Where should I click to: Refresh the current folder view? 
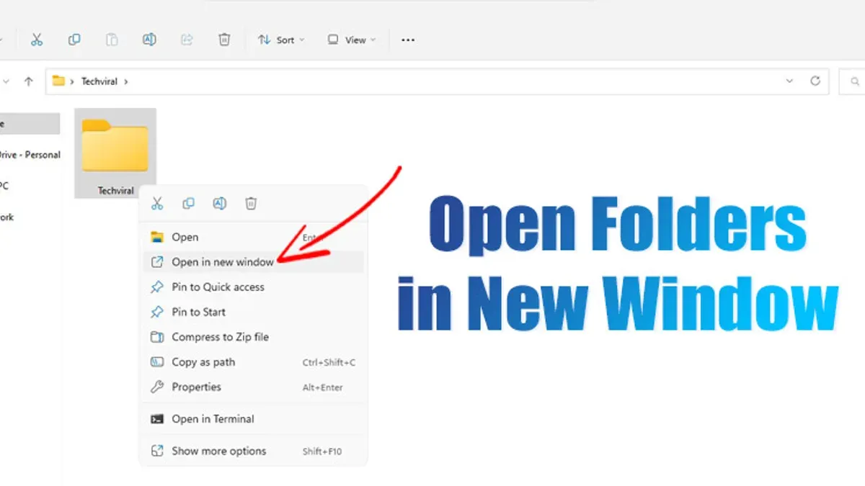815,81
